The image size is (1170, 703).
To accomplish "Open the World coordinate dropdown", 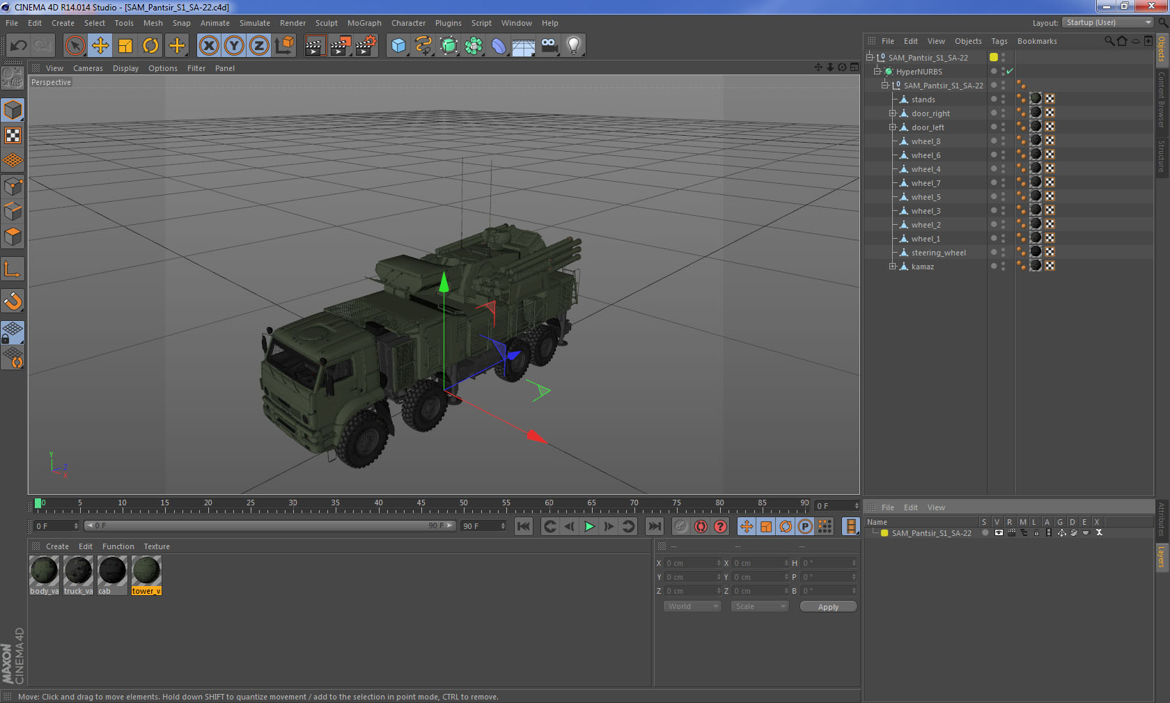I will tap(692, 606).
